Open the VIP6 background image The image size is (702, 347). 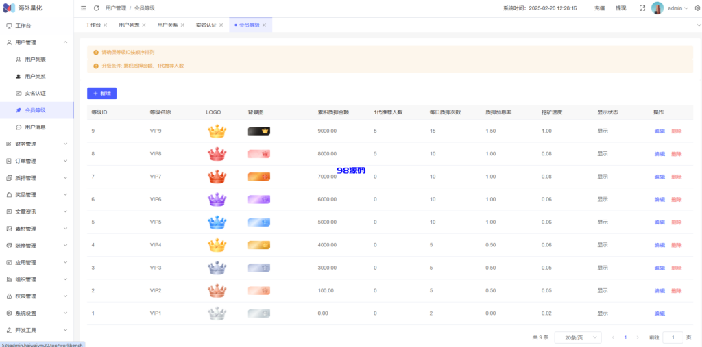click(259, 199)
